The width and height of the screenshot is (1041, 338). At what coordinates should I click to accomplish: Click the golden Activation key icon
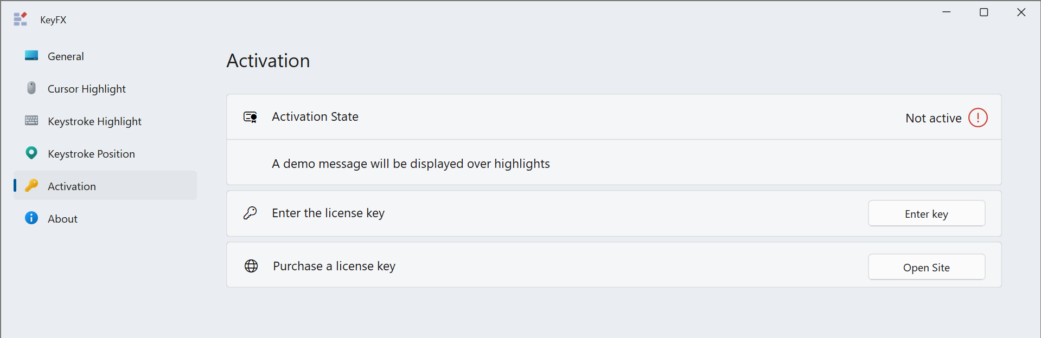point(31,186)
